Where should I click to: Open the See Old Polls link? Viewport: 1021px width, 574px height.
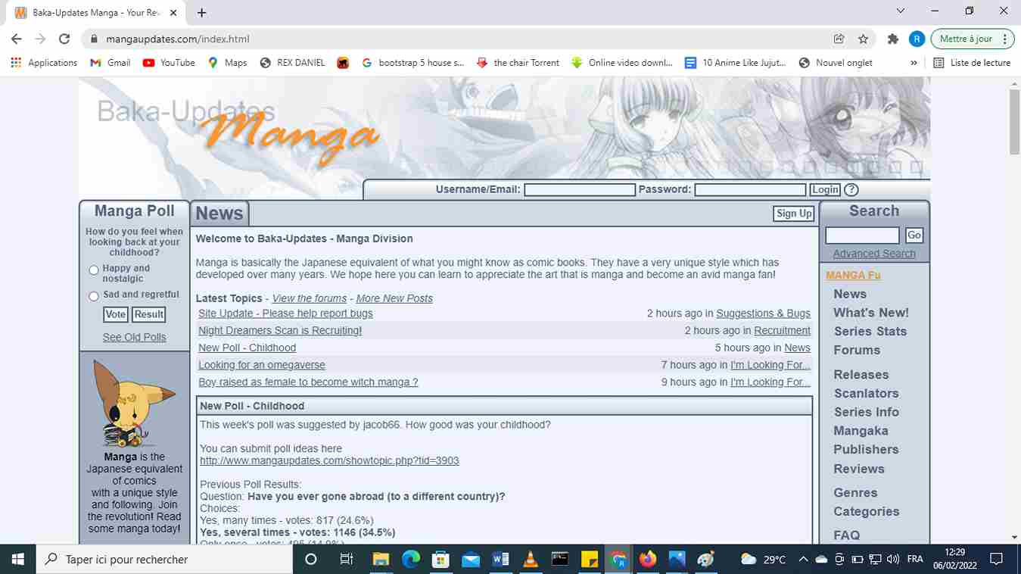(134, 337)
